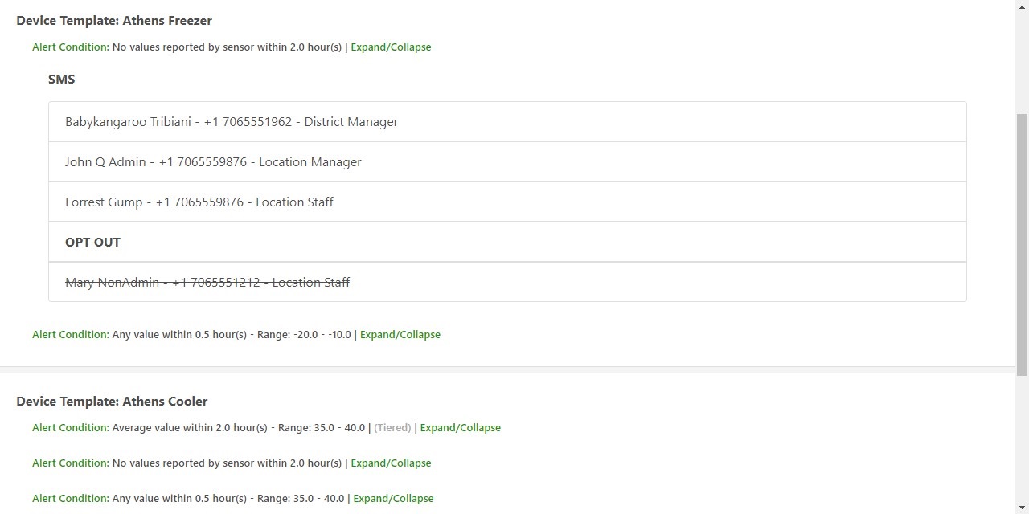Expand the -20.0 to -10.0 range alert
This screenshot has height=514, width=1029.
pos(400,334)
